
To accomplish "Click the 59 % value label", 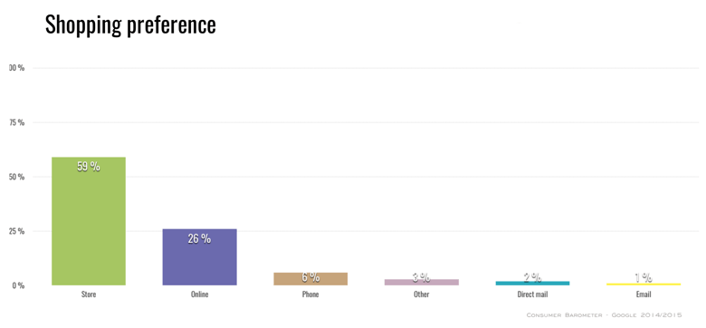I will (89, 167).
